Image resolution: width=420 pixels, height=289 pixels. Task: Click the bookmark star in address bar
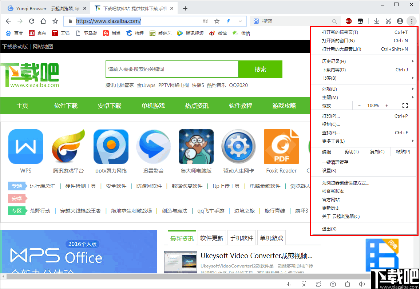point(217,21)
